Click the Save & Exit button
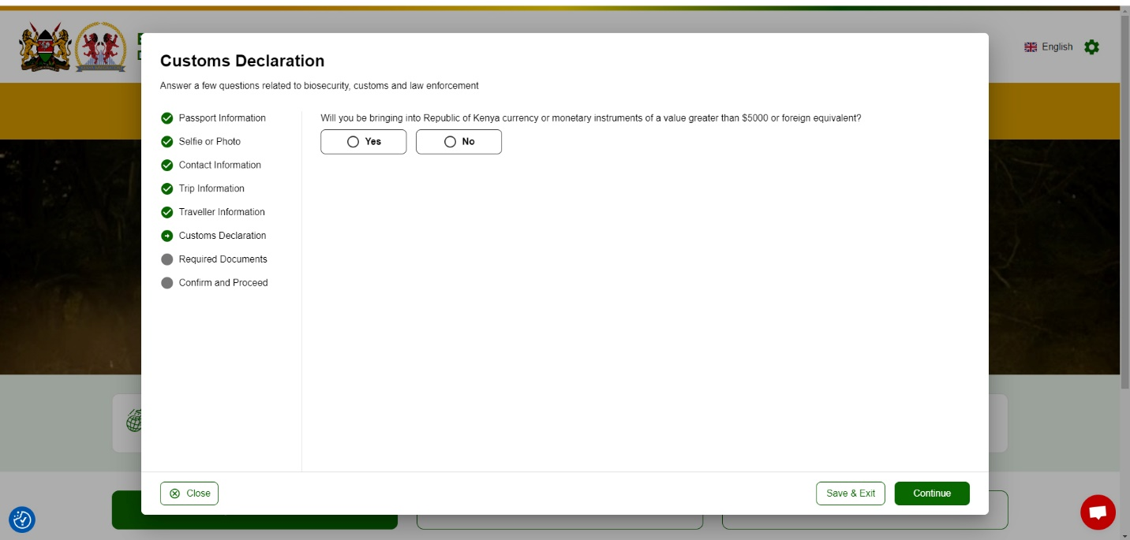Screen dimensions: 1130x540 click(x=850, y=493)
